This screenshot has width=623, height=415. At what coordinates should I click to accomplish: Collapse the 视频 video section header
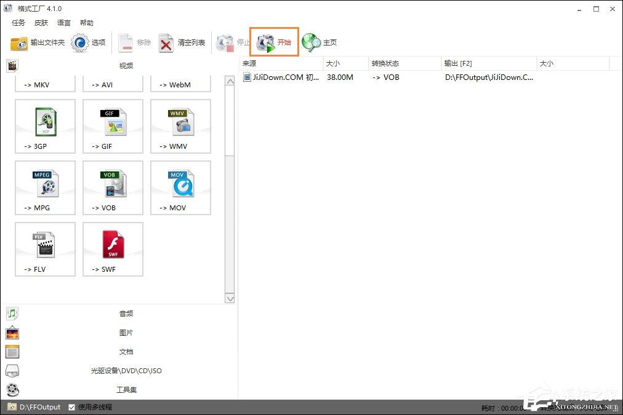[126, 65]
